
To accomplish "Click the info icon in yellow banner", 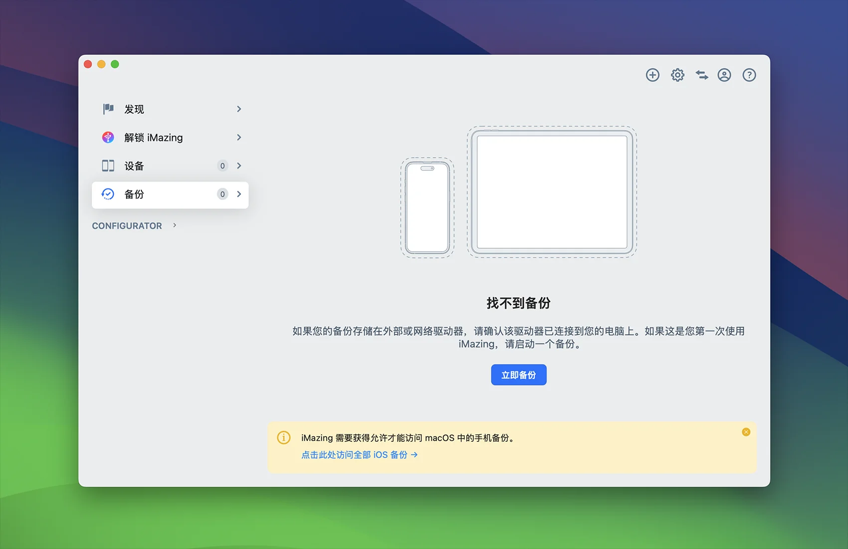I will (x=284, y=437).
